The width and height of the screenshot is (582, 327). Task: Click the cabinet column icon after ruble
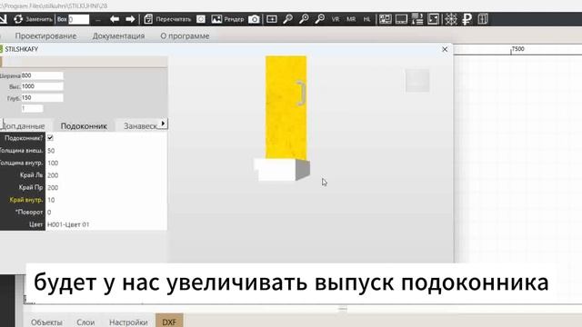[483, 19]
